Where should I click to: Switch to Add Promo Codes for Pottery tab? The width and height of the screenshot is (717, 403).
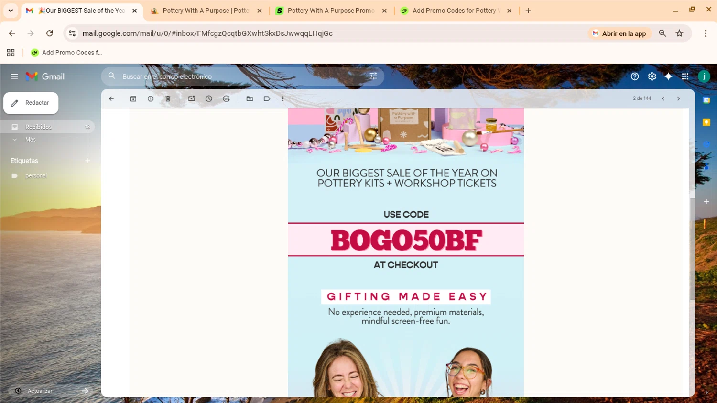click(456, 11)
